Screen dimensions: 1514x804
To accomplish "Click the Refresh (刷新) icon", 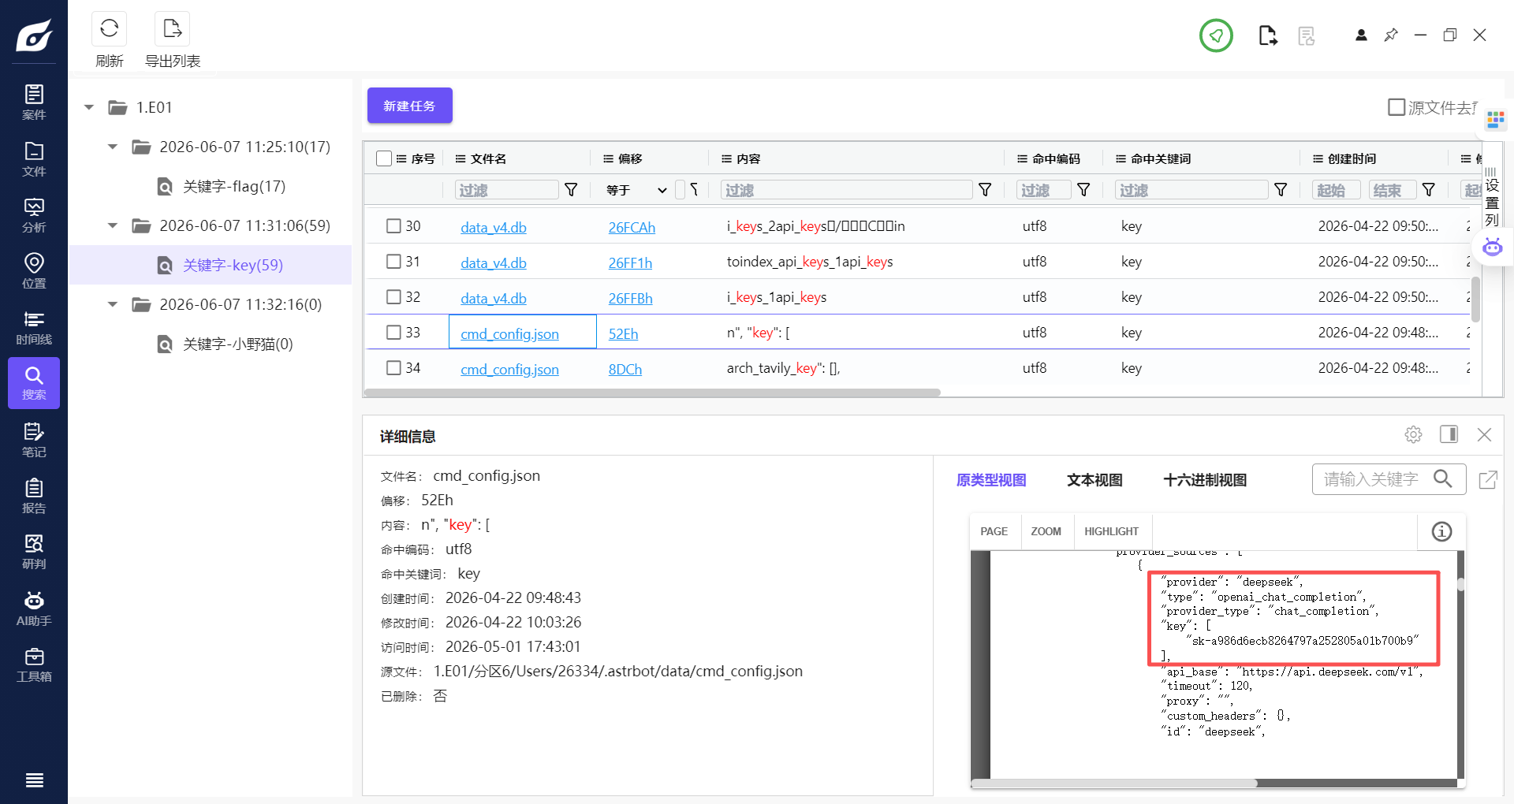I will pos(109,29).
